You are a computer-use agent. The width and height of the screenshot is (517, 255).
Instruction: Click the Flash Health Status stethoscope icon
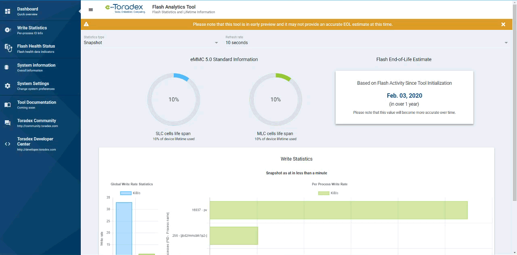coord(8,48)
